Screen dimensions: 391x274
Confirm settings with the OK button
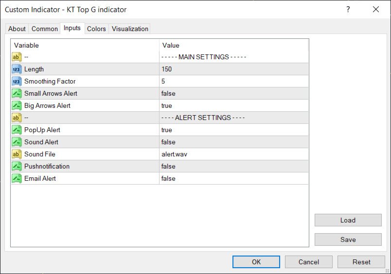(x=256, y=262)
